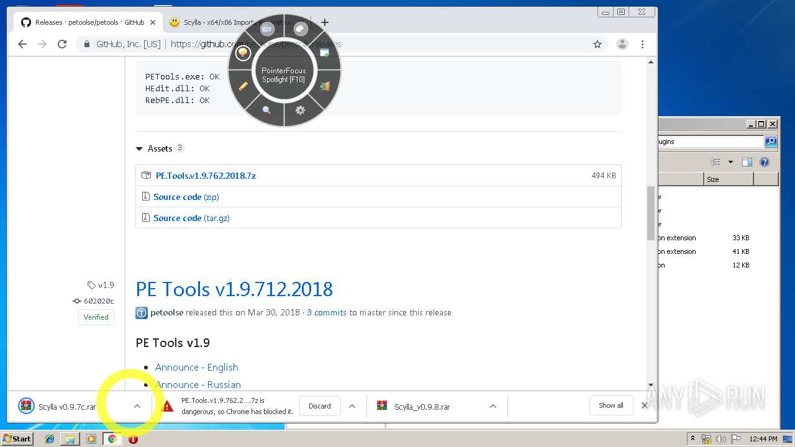Click the search icon in Explorer window
Image resolution: width=795 pixels, height=447 pixels.
coord(771,142)
